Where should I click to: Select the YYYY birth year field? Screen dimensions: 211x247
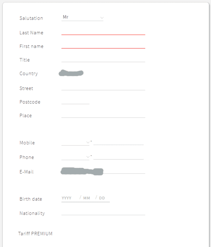click(67, 198)
